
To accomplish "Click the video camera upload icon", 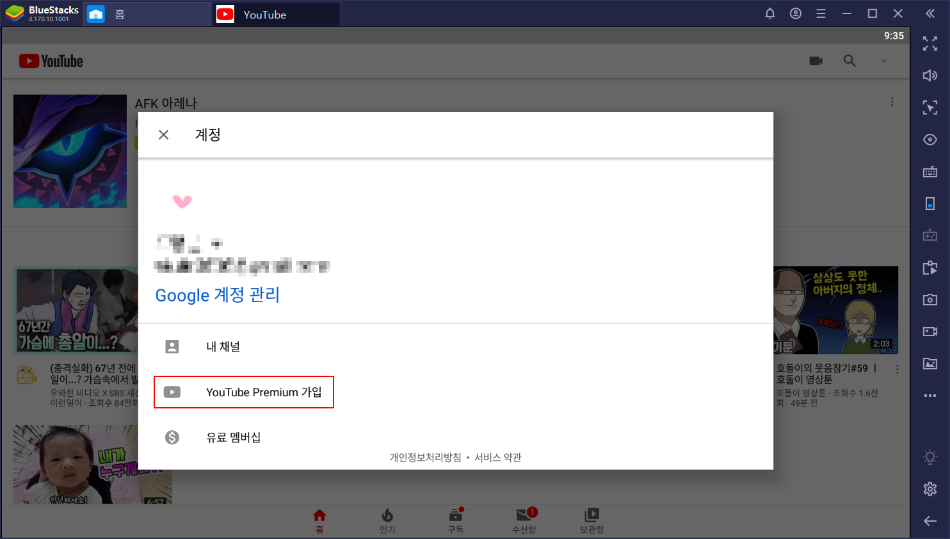I will [816, 61].
